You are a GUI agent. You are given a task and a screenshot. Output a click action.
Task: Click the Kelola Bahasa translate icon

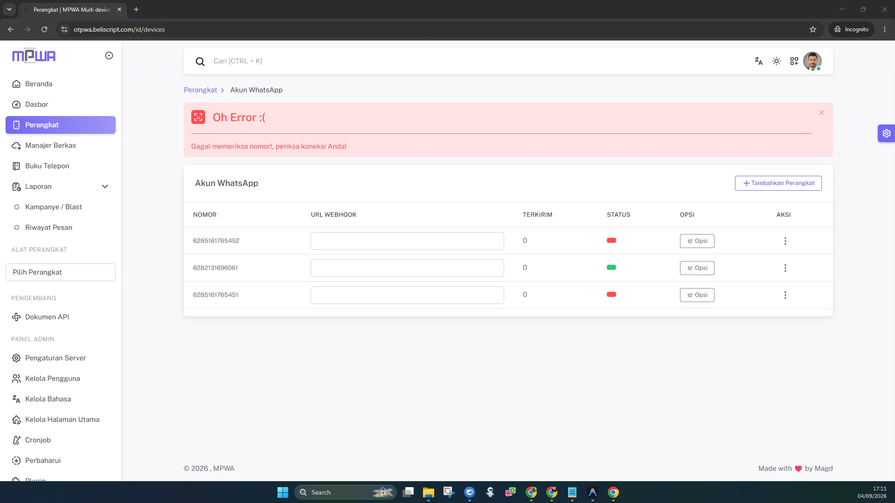(16, 399)
